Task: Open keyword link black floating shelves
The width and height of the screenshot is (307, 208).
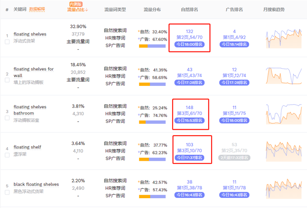Action: click(x=36, y=184)
